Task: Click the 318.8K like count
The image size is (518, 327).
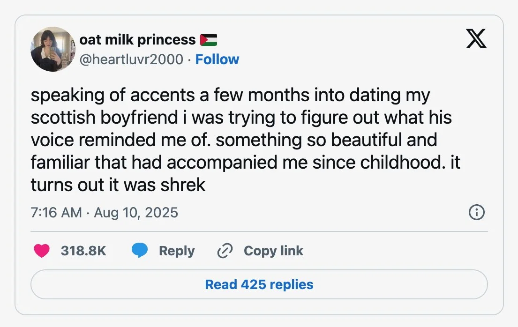Action: pos(83,251)
